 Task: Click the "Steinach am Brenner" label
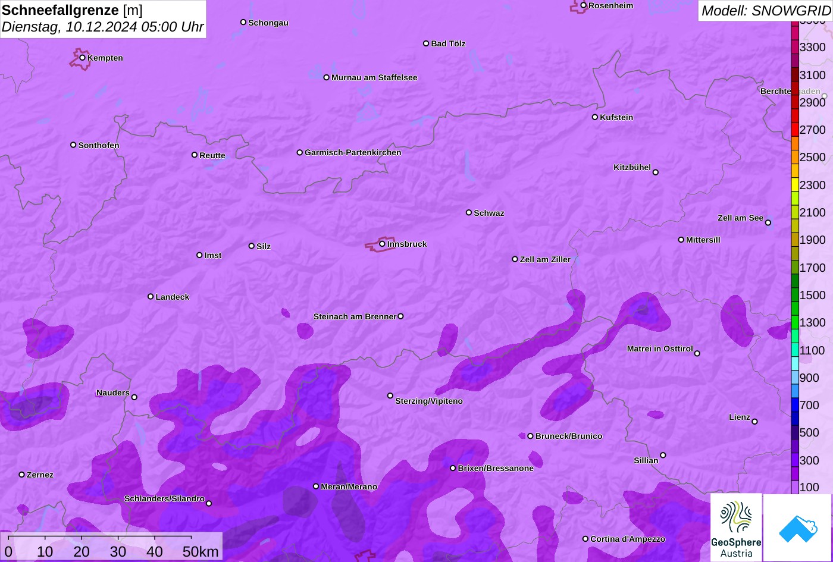coord(355,316)
